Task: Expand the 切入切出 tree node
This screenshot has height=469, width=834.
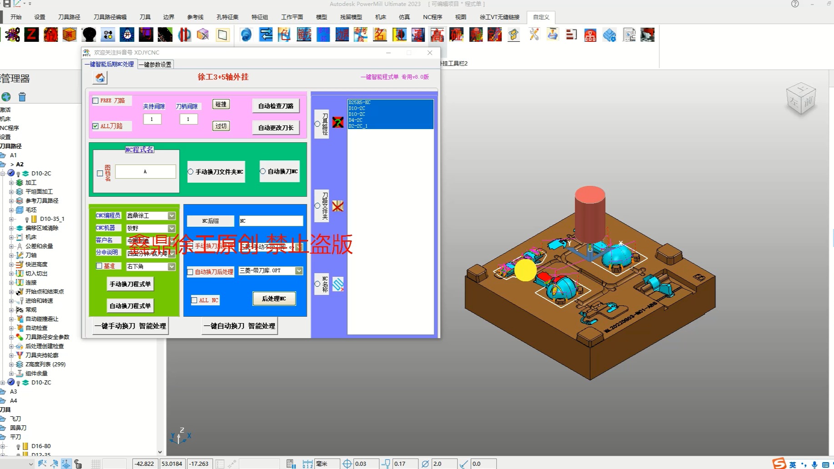Action: click(x=11, y=274)
